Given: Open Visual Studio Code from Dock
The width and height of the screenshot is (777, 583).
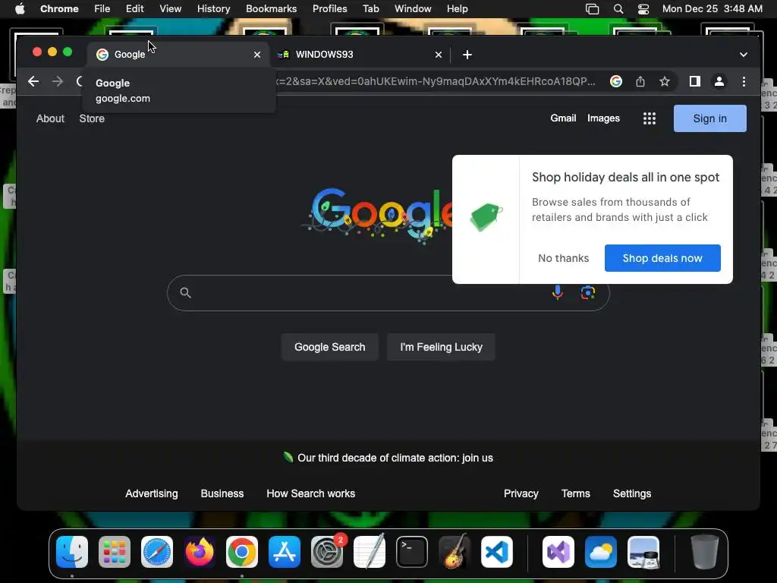Looking at the screenshot, I should pyautogui.click(x=497, y=552).
